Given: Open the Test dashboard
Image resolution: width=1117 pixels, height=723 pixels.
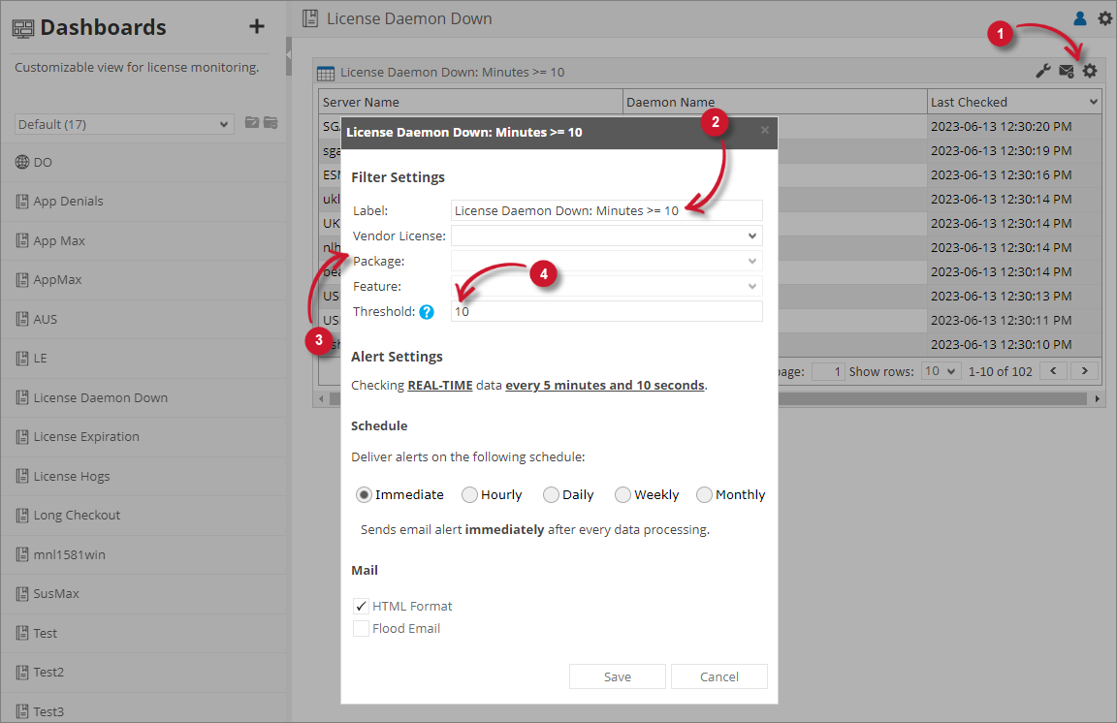Looking at the screenshot, I should [x=143, y=633].
